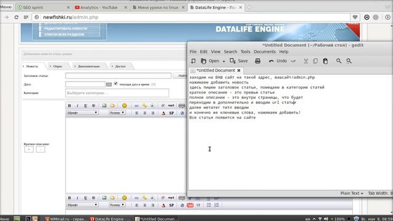This screenshot has height=221, width=393.
Task: Reload the page in the browser
Action: point(17,17)
